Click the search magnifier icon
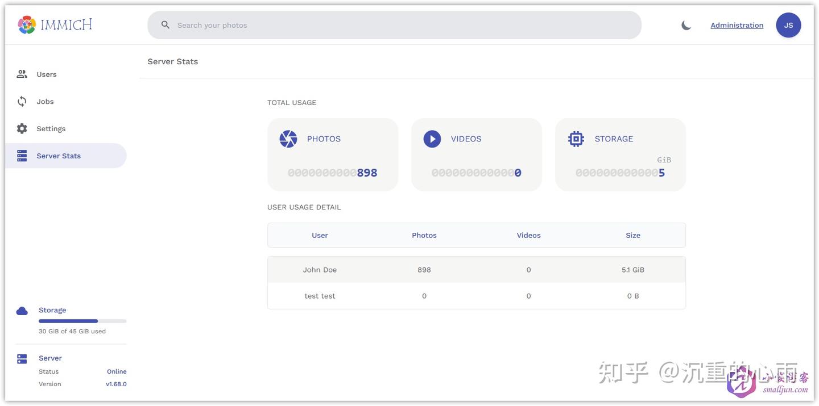The width and height of the screenshot is (819, 406). click(x=166, y=25)
